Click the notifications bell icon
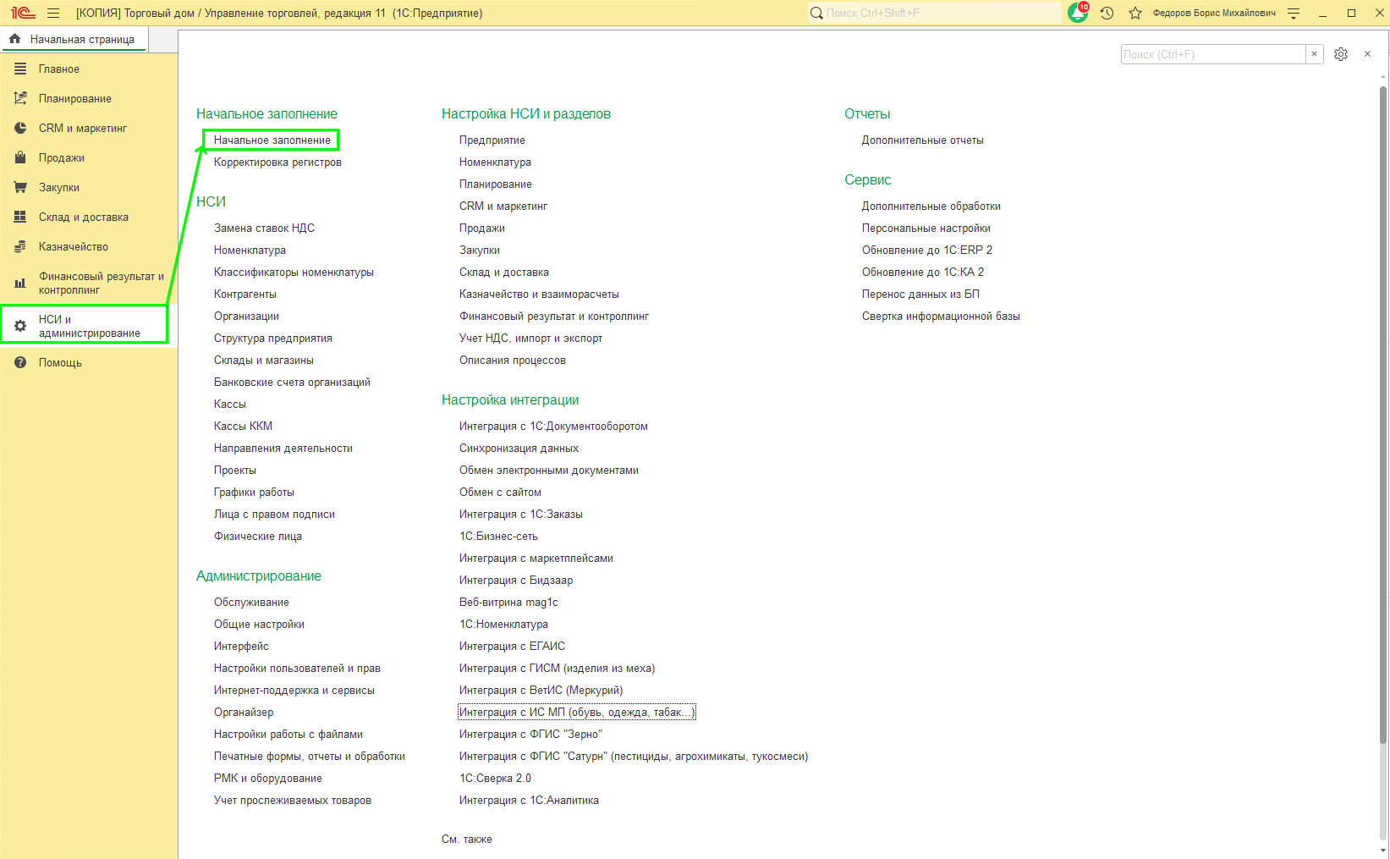The height and width of the screenshot is (859, 1390). (x=1078, y=14)
